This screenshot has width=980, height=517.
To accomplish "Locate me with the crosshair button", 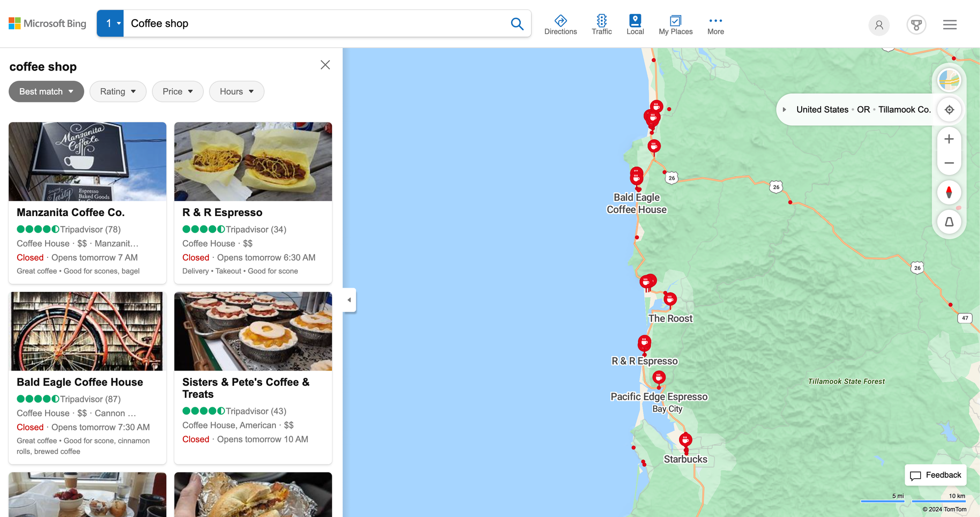I will 949,110.
